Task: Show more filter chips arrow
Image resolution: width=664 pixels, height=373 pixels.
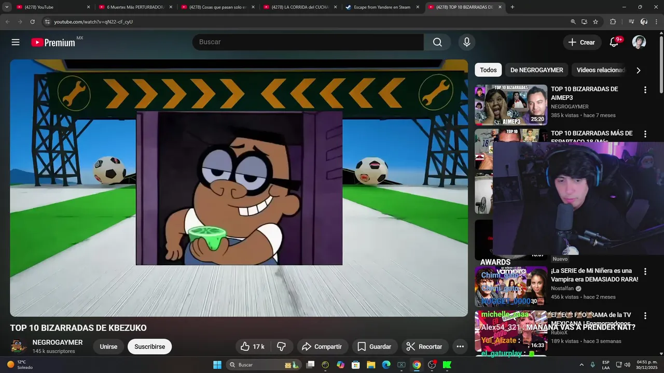Action: (x=639, y=70)
